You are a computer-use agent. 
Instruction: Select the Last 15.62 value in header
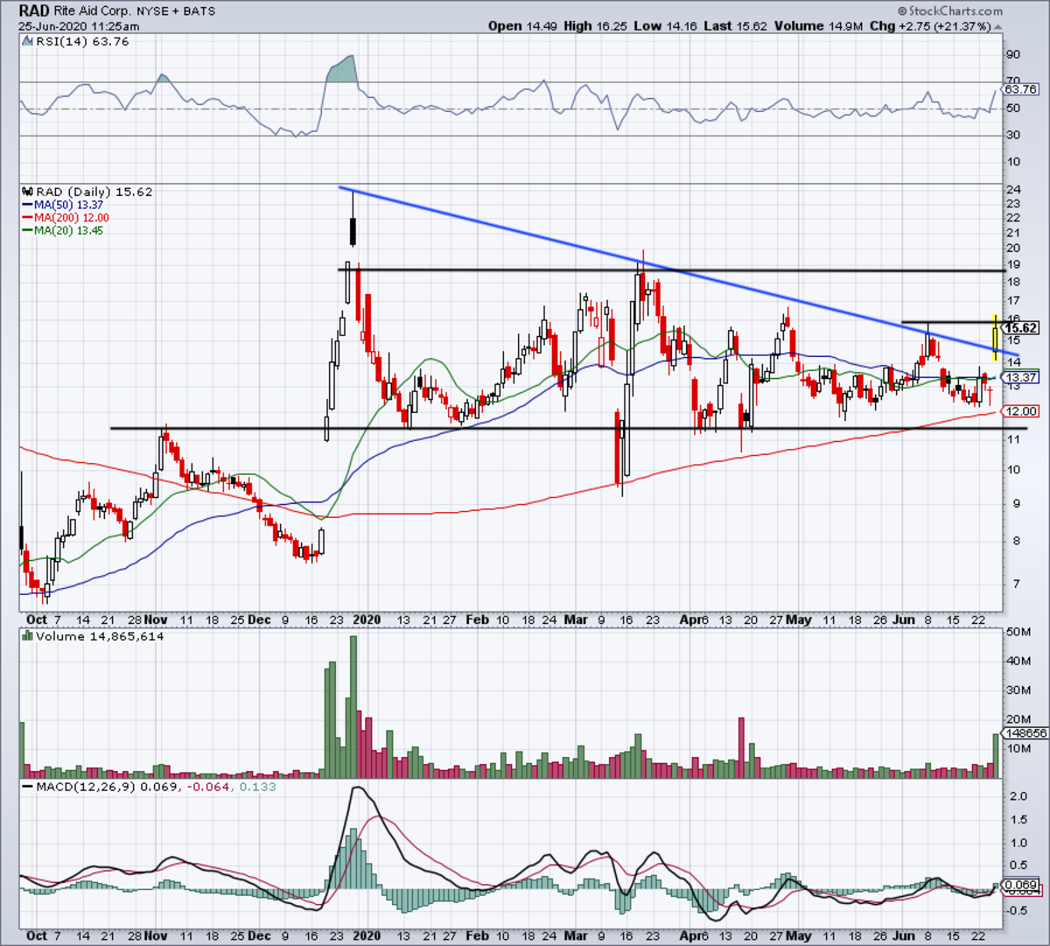coord(735,26)
